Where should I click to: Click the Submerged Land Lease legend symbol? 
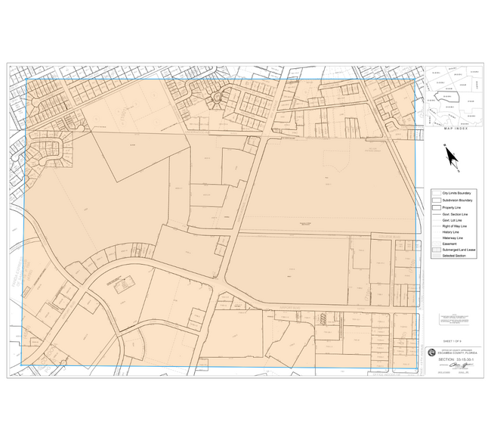click(435, 250)
